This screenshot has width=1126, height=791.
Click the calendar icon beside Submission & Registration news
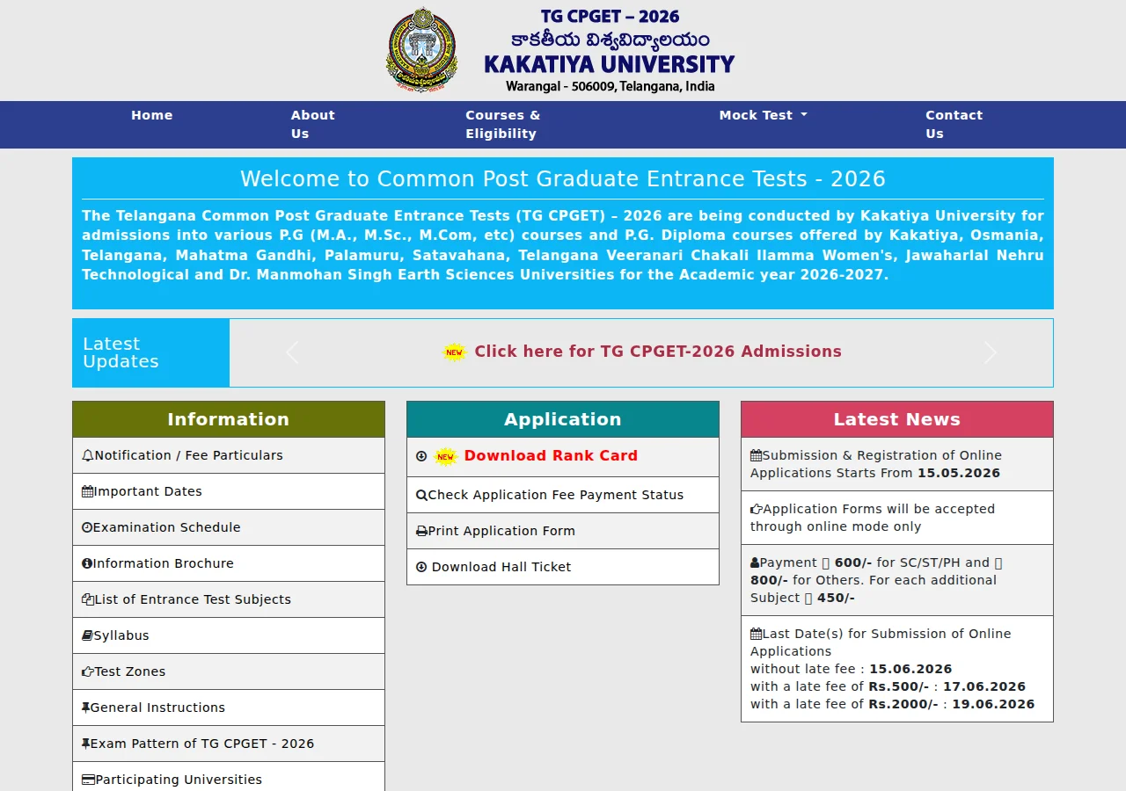click(x=756, y=455)
